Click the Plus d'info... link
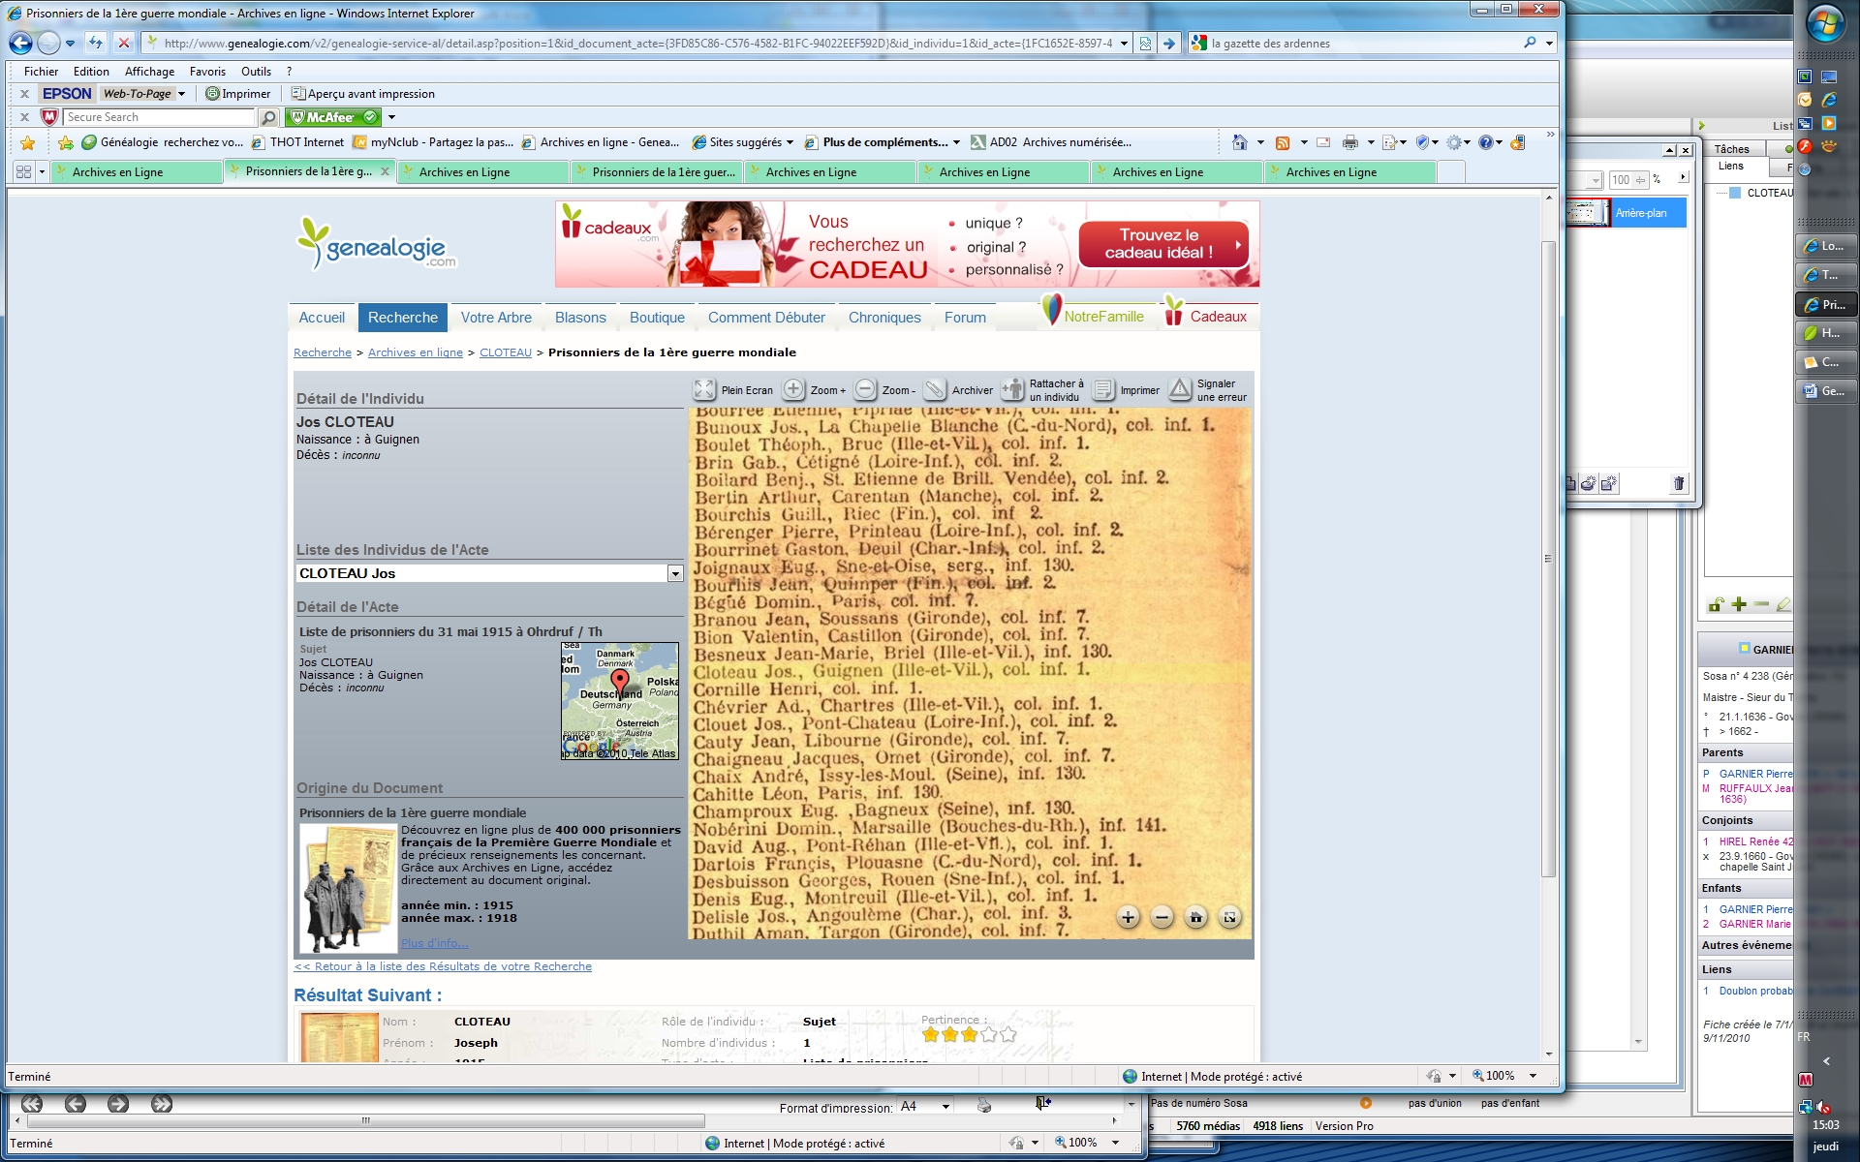Screen dimensions: 1860x1162 pyautogui.click(x=434, y=943)
